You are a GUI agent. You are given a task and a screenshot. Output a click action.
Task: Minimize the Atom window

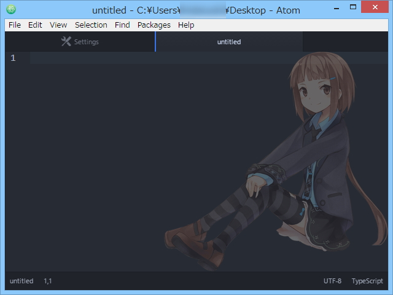tap(337, 7)
